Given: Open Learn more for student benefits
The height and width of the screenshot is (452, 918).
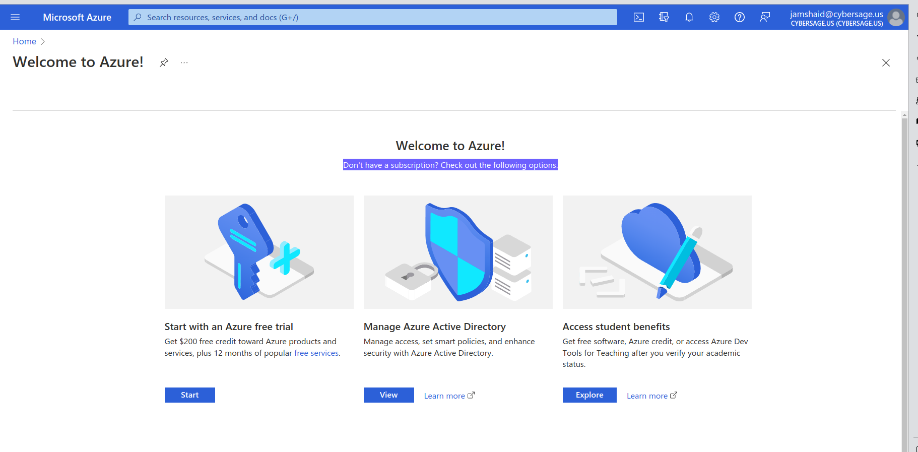Looking at the screenshot, I should tap(652, 396).
